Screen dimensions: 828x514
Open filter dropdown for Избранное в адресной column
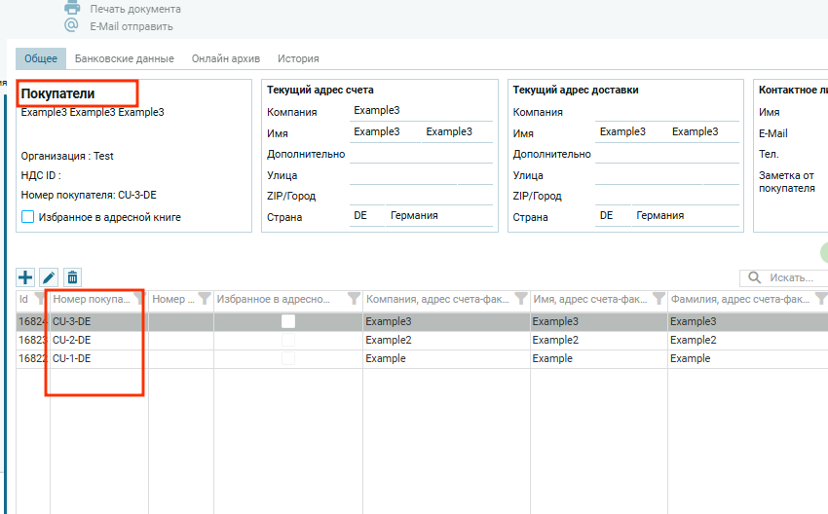[x=353, y=299]
